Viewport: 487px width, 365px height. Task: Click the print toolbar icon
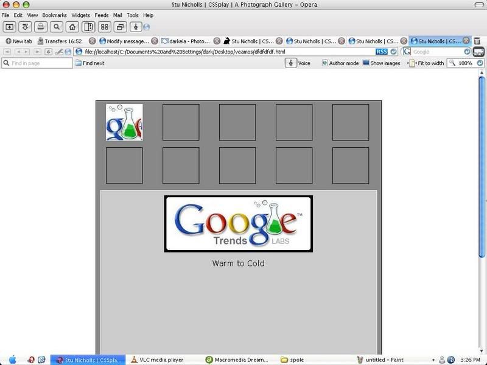tap(41, 27)
